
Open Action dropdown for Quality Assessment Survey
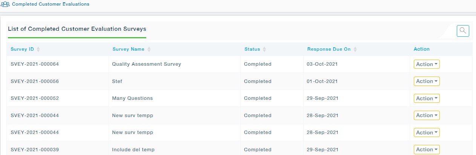click(427, 64)
